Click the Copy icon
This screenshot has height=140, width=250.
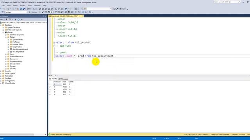pos(59,9)
